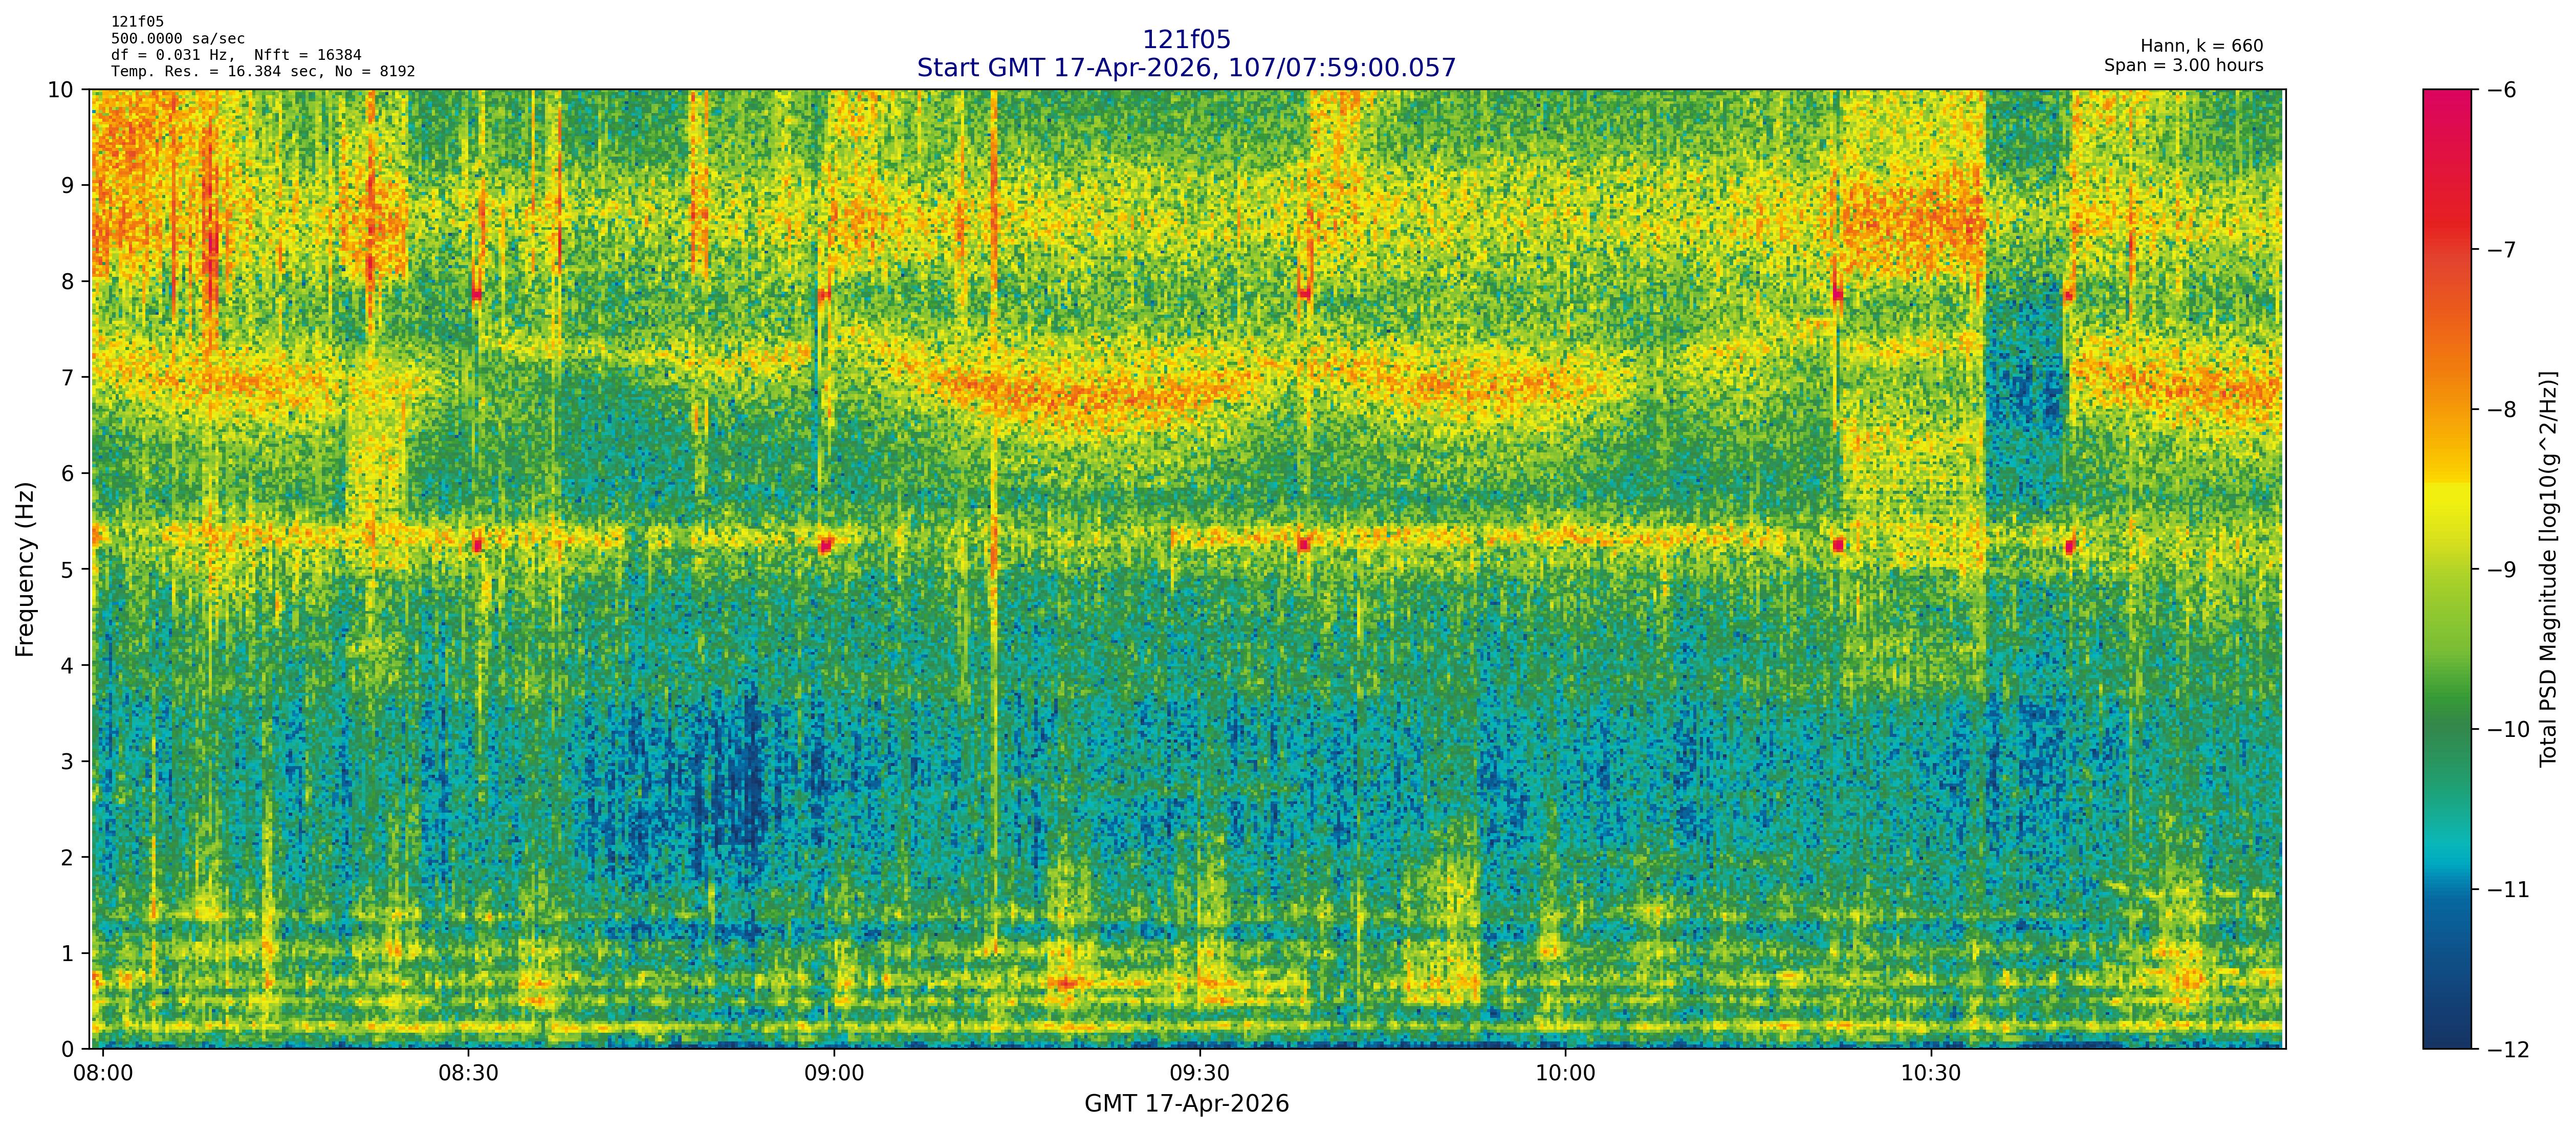The image size is (2576, 1132).
Task: Click the 09:30 time axis tick label
Action: click(x=1199, y=1073)
